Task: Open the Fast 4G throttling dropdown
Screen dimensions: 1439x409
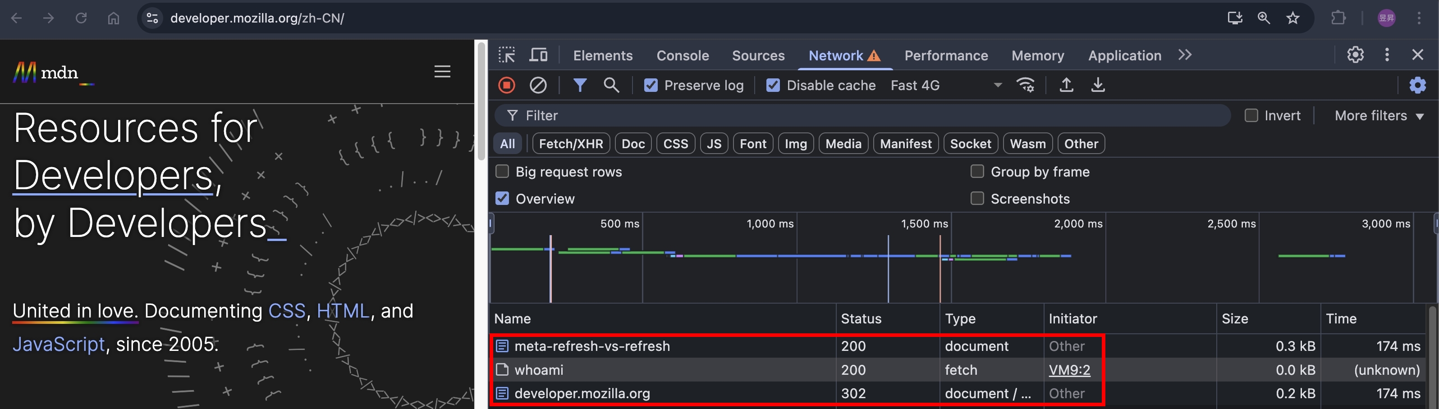Action: coord(946,86)
